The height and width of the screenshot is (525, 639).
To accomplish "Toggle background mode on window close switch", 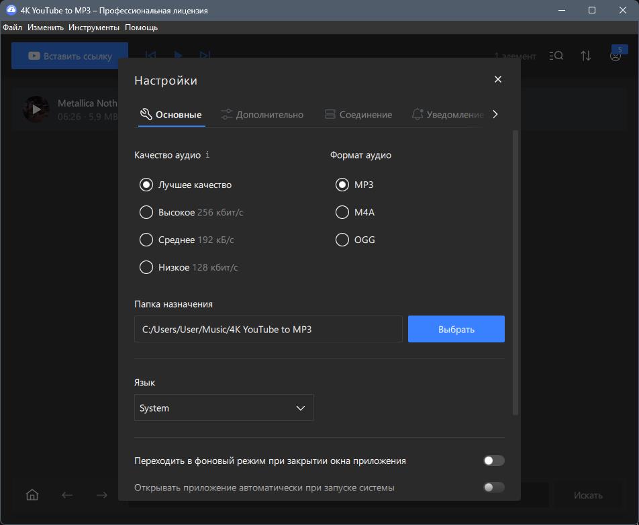I will click(x=494, y=461).
